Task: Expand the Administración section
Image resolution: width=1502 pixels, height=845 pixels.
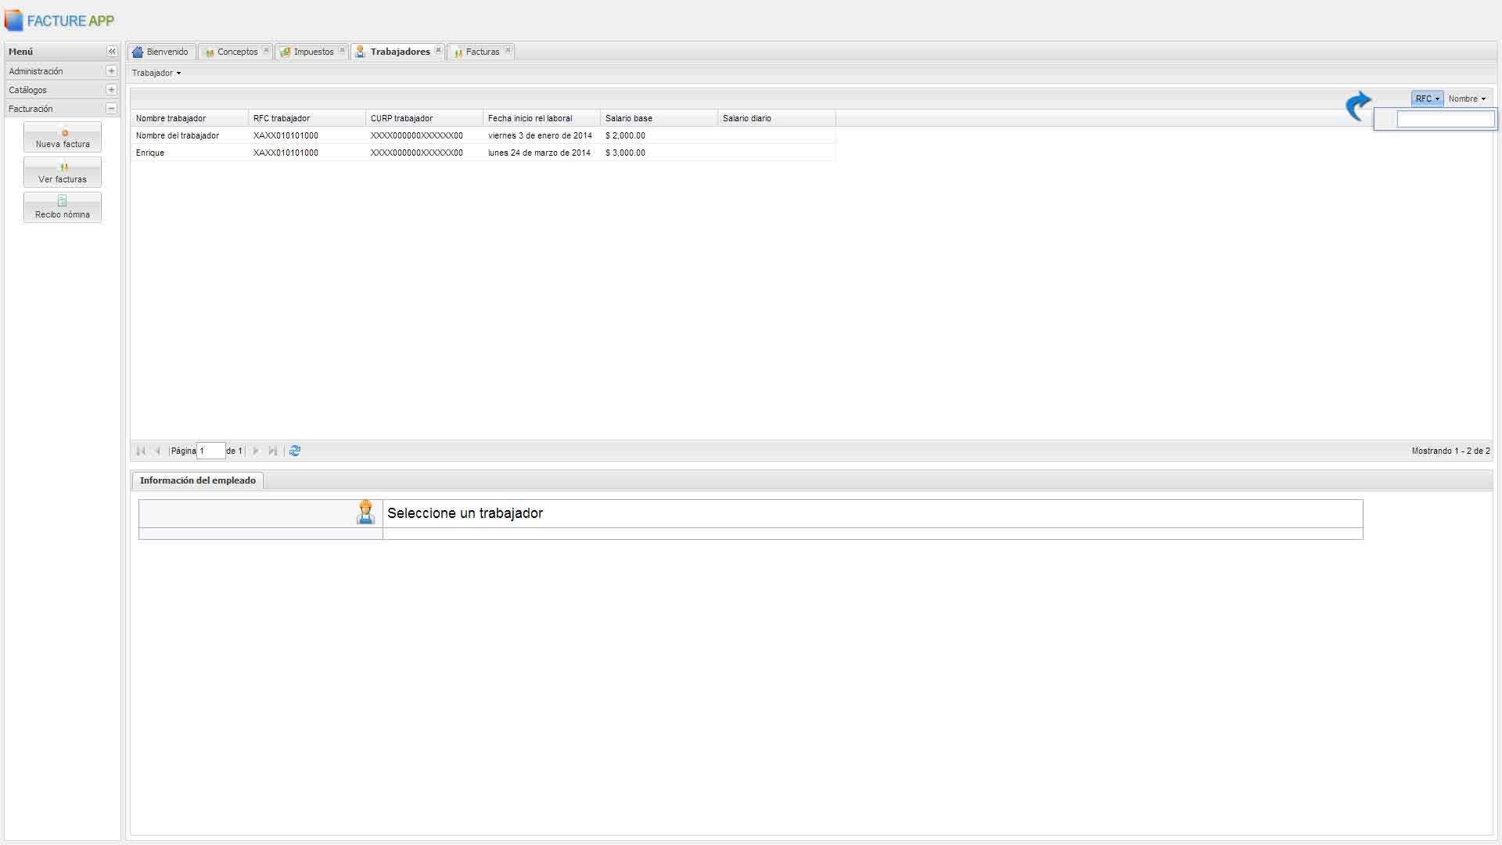Action: coord(111,71)
